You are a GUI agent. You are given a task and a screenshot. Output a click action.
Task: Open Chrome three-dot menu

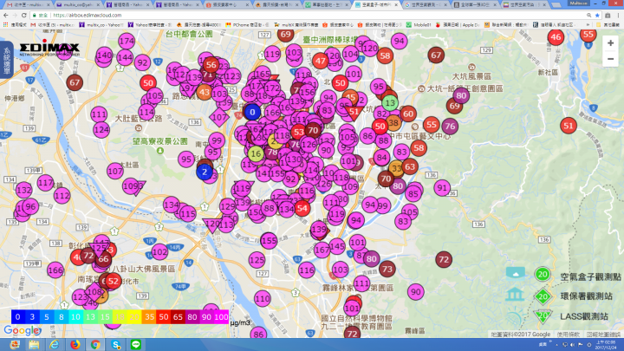point(618,15)
